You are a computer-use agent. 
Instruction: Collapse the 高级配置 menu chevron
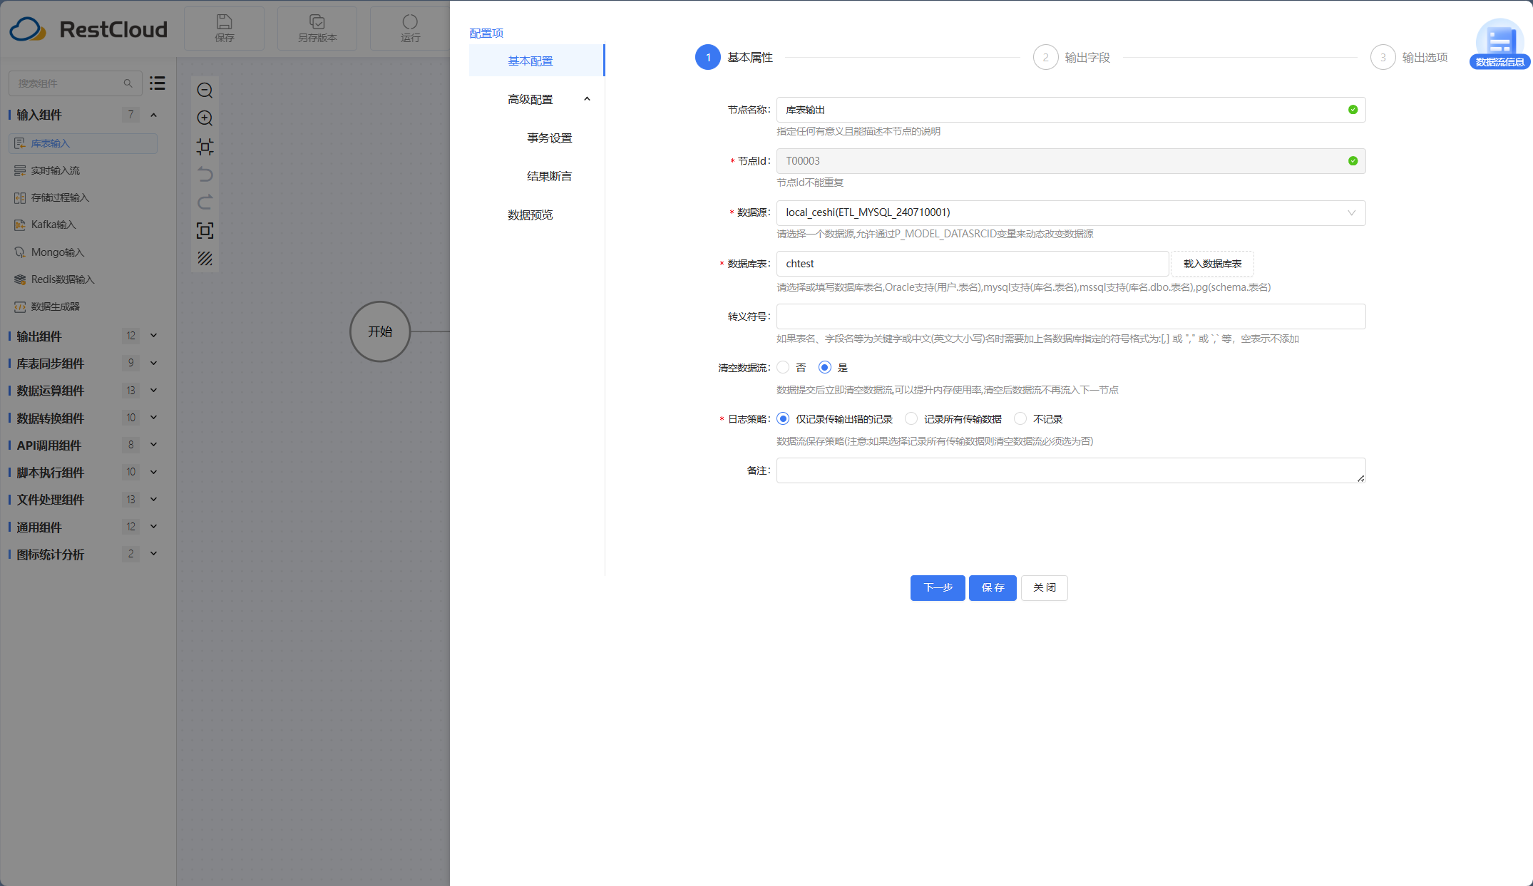click(587, 99)
